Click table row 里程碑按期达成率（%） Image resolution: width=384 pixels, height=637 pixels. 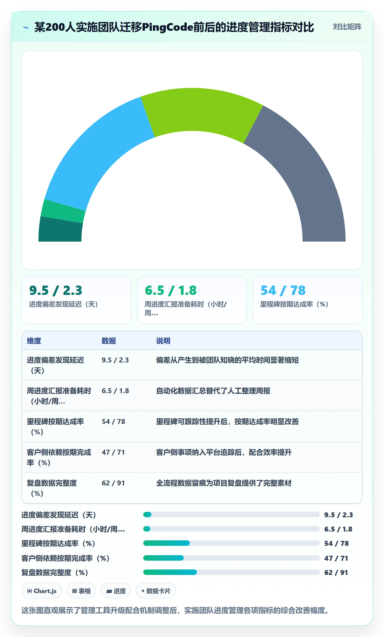(x=192, y=426)
